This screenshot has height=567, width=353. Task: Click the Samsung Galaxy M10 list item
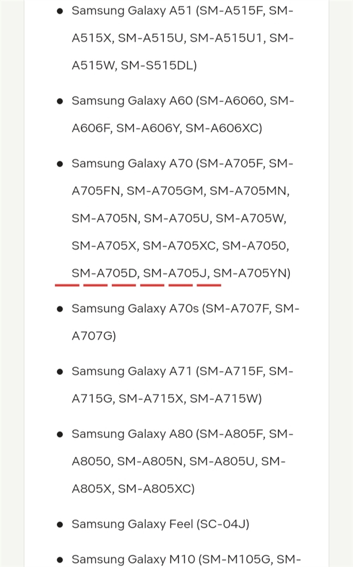tap(133, 559)
